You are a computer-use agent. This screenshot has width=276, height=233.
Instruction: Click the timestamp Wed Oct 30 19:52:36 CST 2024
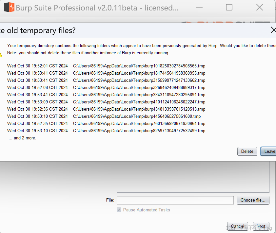point(37,109)
